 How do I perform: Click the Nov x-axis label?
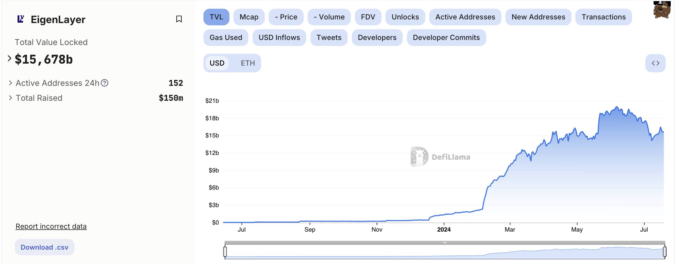pyautogui.click(x=377, y=230)
